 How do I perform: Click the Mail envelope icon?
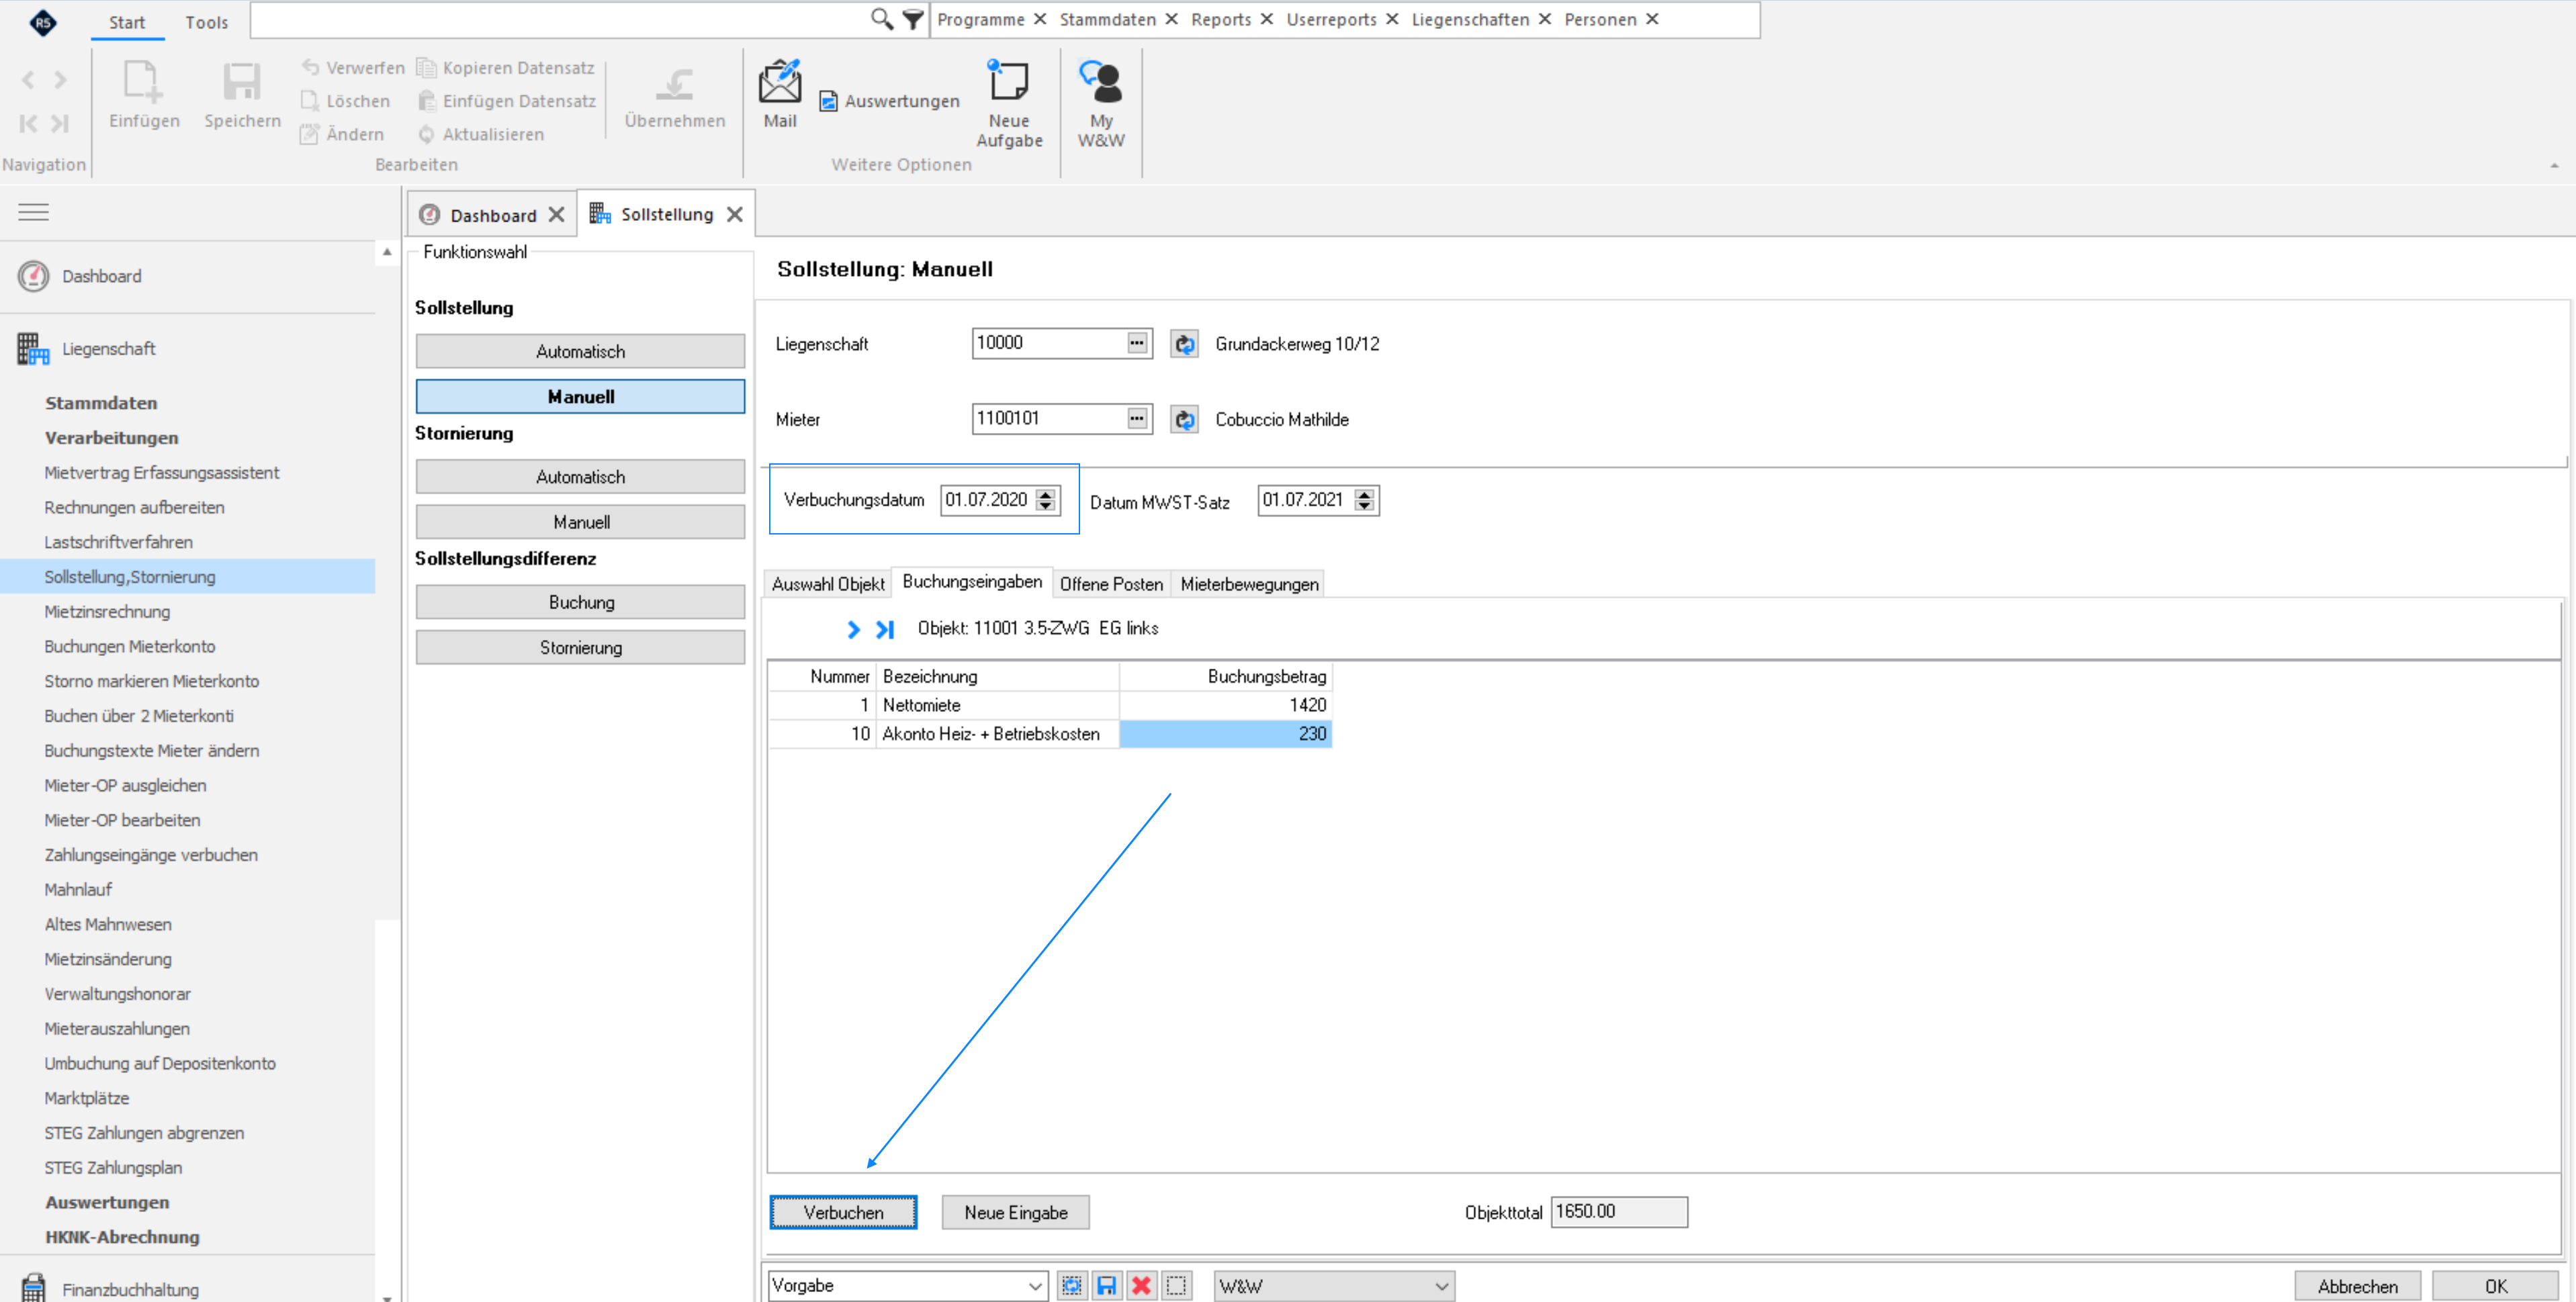tap(779, 82)
